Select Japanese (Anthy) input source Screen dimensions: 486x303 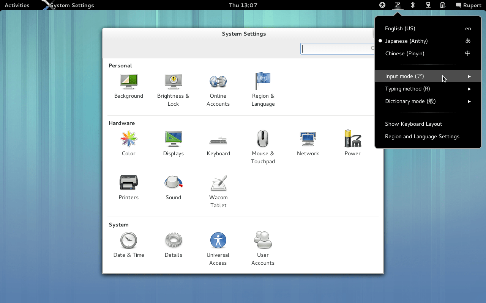(x=428, y=41)
